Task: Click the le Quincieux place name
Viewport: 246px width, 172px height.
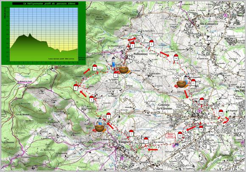Action: [203, 59]
